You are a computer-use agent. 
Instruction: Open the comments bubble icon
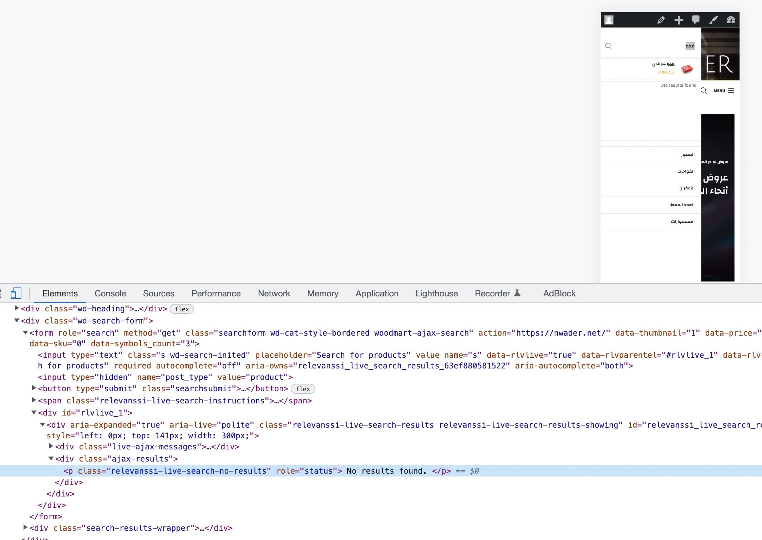[695, 20]
